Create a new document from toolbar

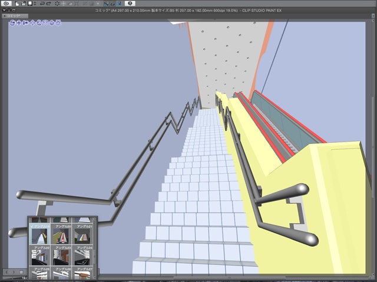point(17,4)
